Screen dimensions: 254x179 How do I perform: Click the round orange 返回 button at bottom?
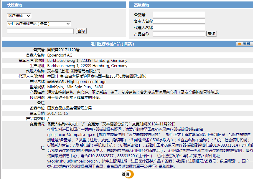point(128,174)
